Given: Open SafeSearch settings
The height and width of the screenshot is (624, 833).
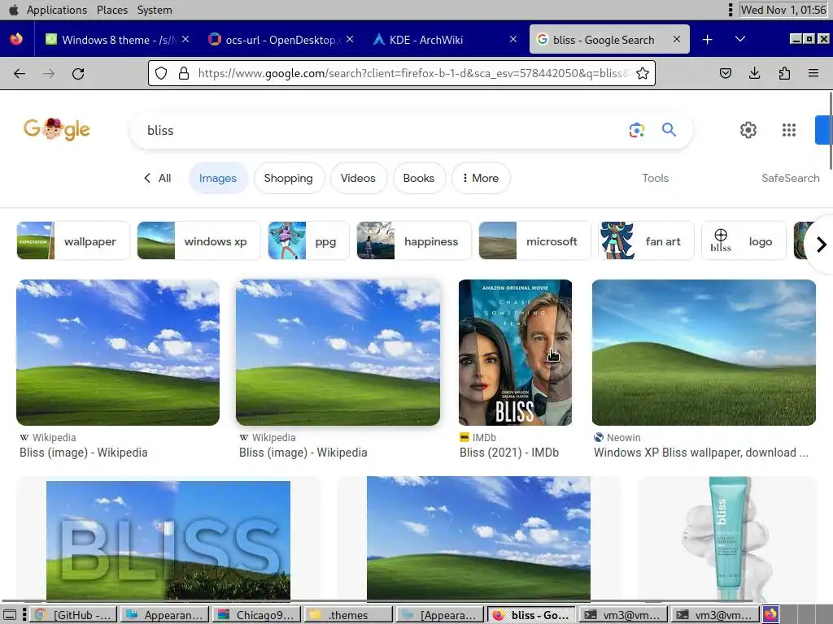Looking at the screenshot, I should pos(790,178).
